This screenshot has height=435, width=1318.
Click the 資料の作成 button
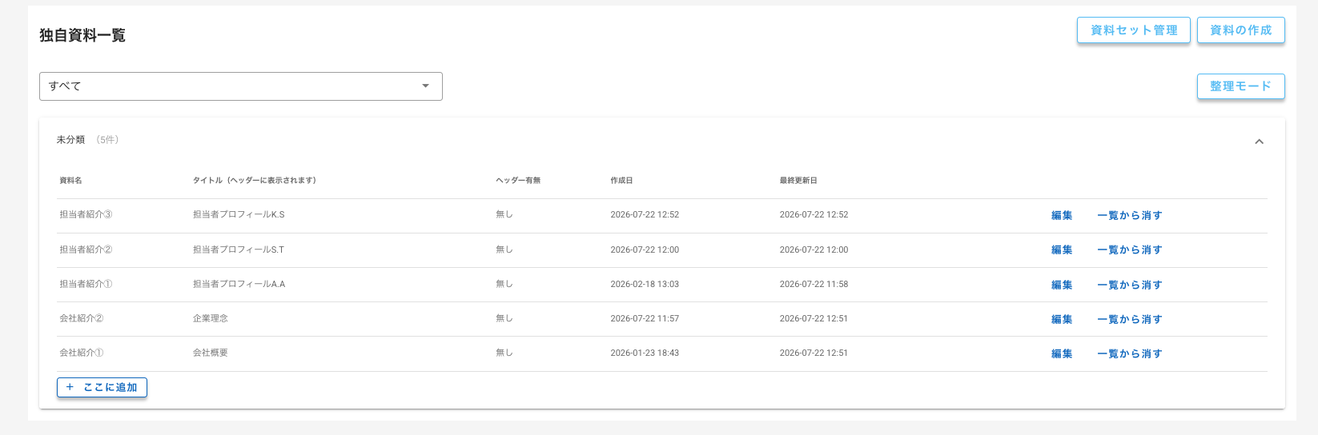coord(1240,30)
